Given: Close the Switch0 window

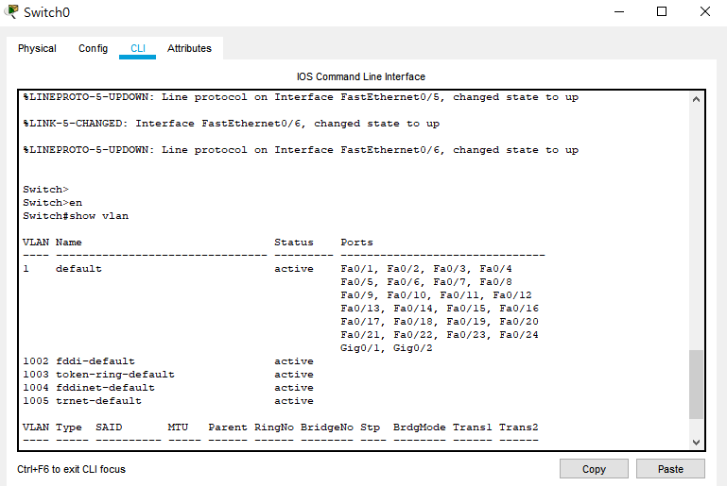Looking at the screenshot, I should pos(704,11).
